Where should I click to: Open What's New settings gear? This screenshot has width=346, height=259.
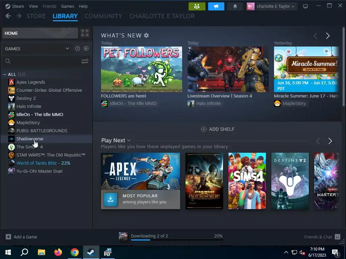click(146, 35)
